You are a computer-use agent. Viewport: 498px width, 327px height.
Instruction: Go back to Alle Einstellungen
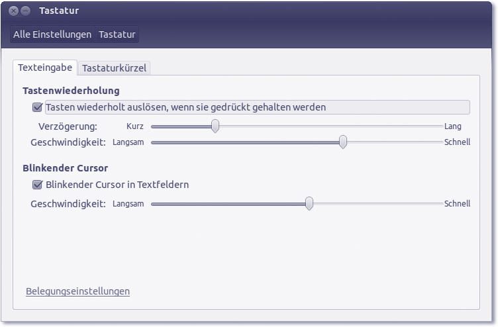click(x=52, y=34)
